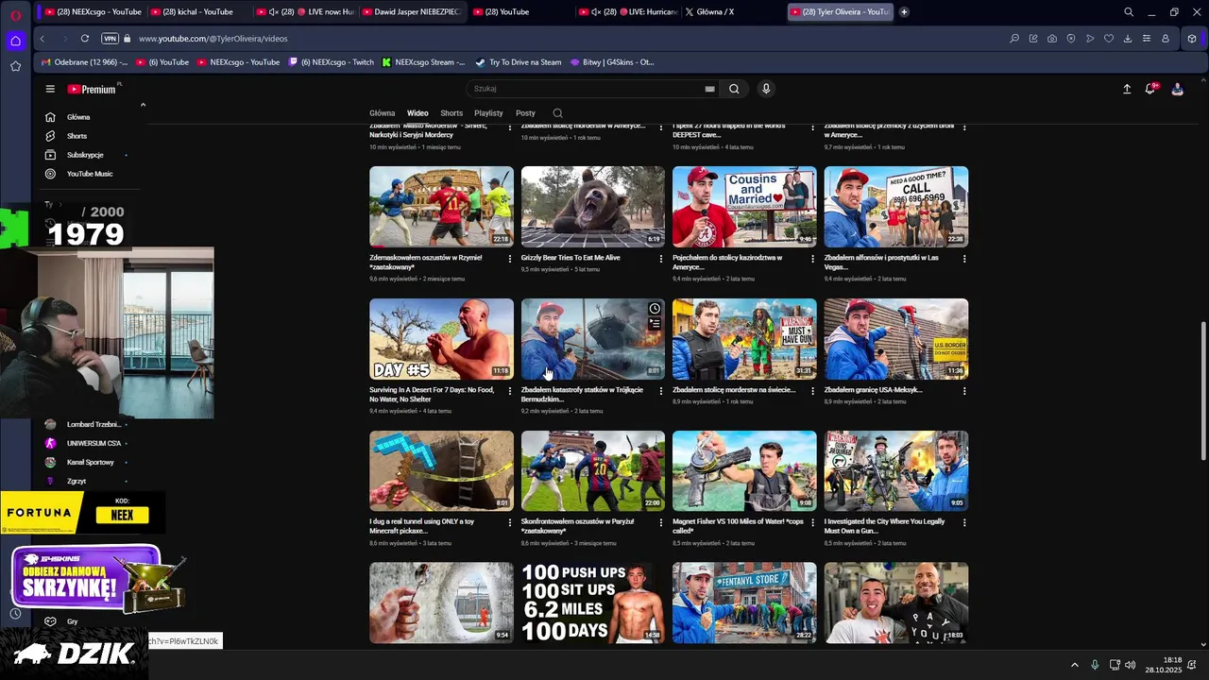Open Opera snapshot camera tool

coord(1052,39)
